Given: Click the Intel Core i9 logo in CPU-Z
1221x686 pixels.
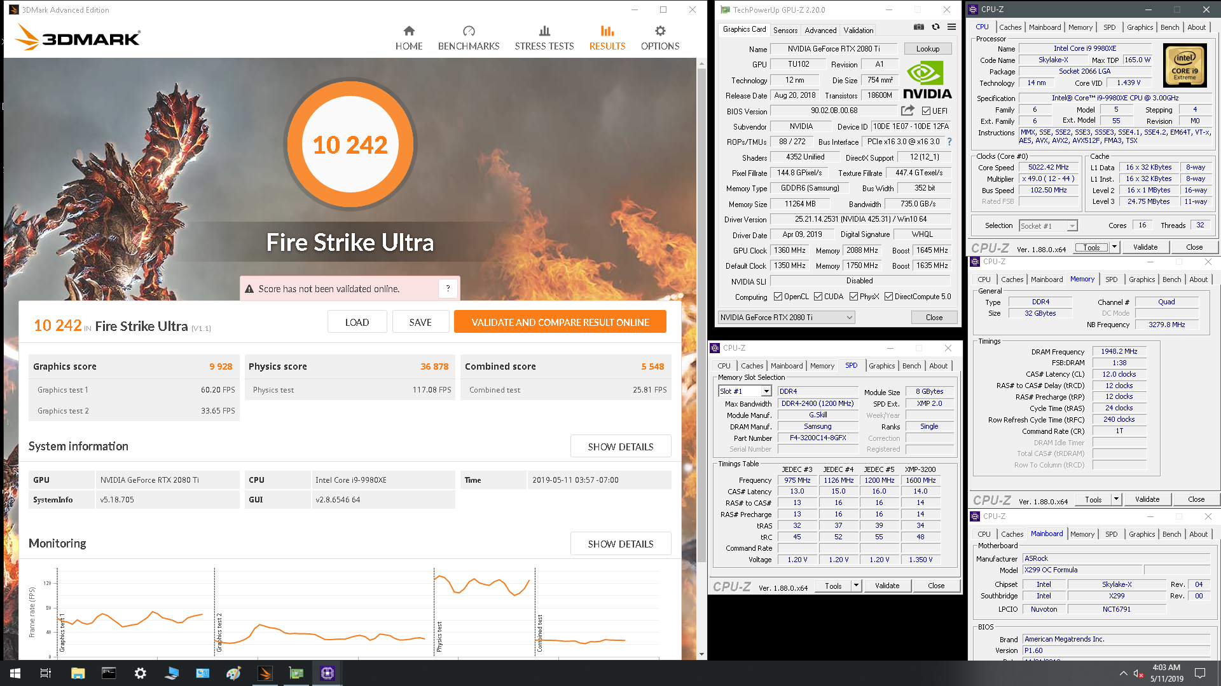Looking at the screenshot, I should point(1185,65).
